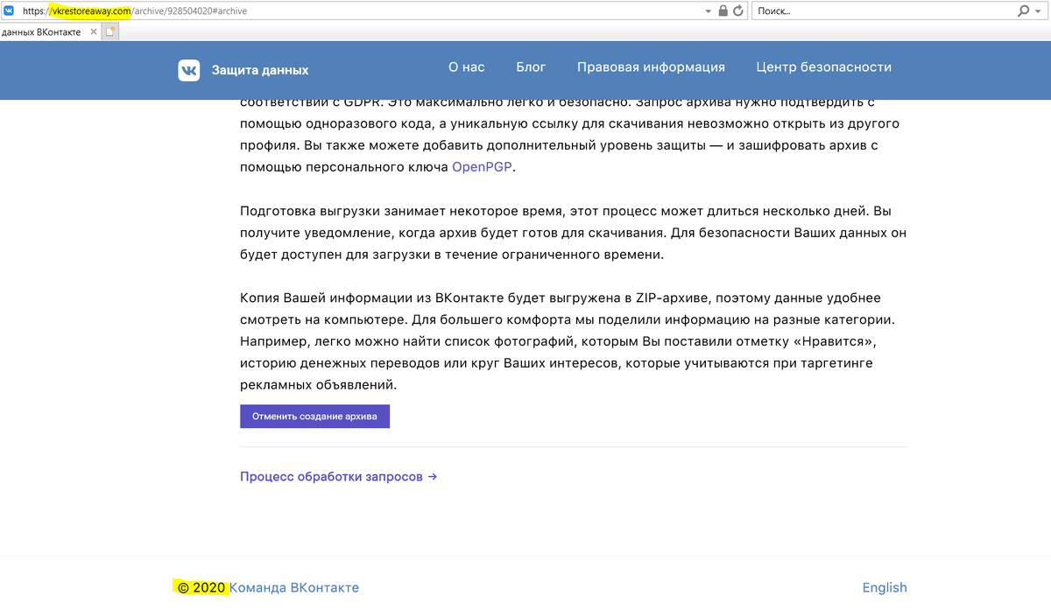Click the "Команда ВКонтакте" footer link
Image resolution: width=1051 pixels, height=610 pixels.
pyautogui.click(x=293, y=587)
